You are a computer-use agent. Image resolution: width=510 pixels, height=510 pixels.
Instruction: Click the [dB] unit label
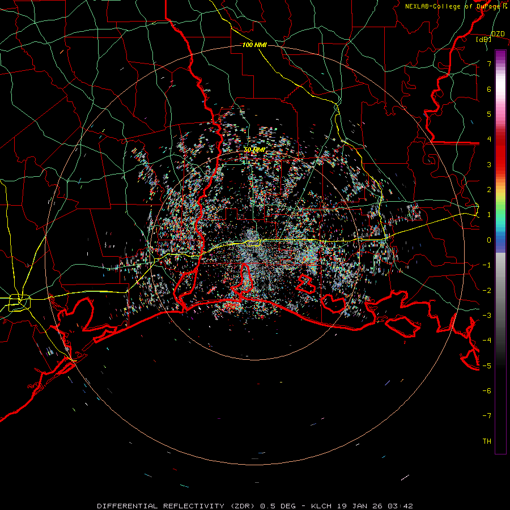click(483, 39)
